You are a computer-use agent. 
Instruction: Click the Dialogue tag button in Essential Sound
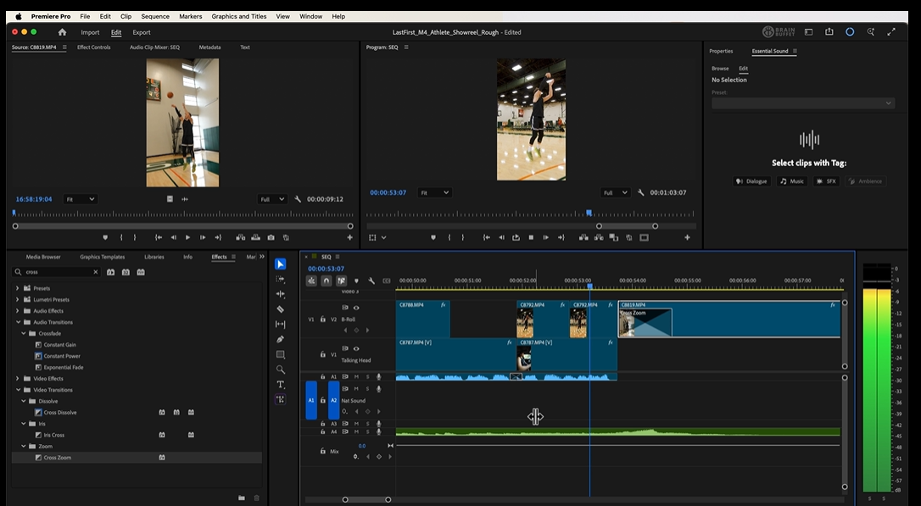point(752,181)
